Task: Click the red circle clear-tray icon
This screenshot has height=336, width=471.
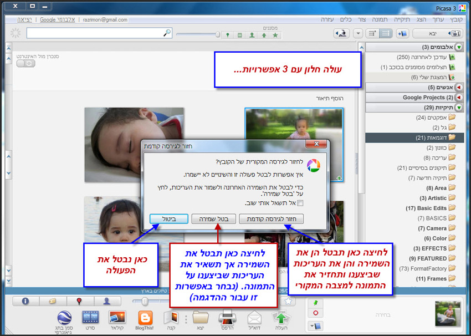Action: click(316, 313)
